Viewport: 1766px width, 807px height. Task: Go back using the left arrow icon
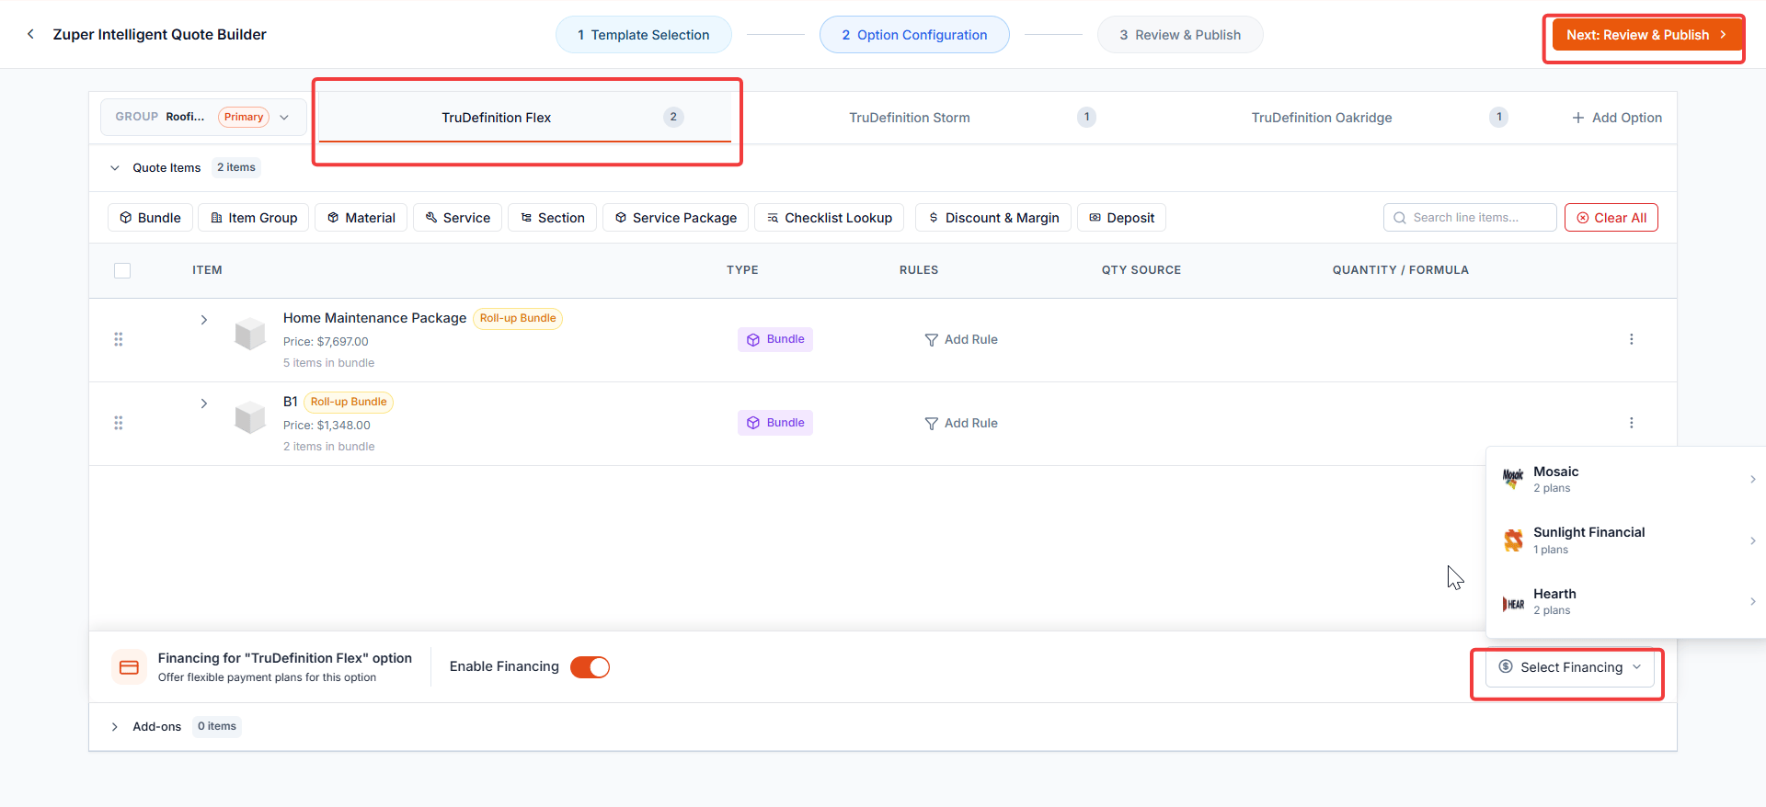30,34
